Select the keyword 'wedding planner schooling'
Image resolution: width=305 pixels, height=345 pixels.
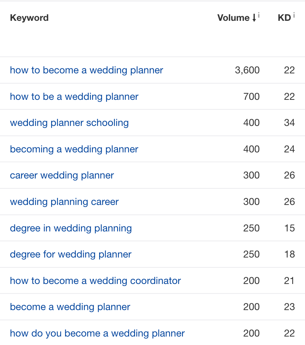tap(69, 123)
